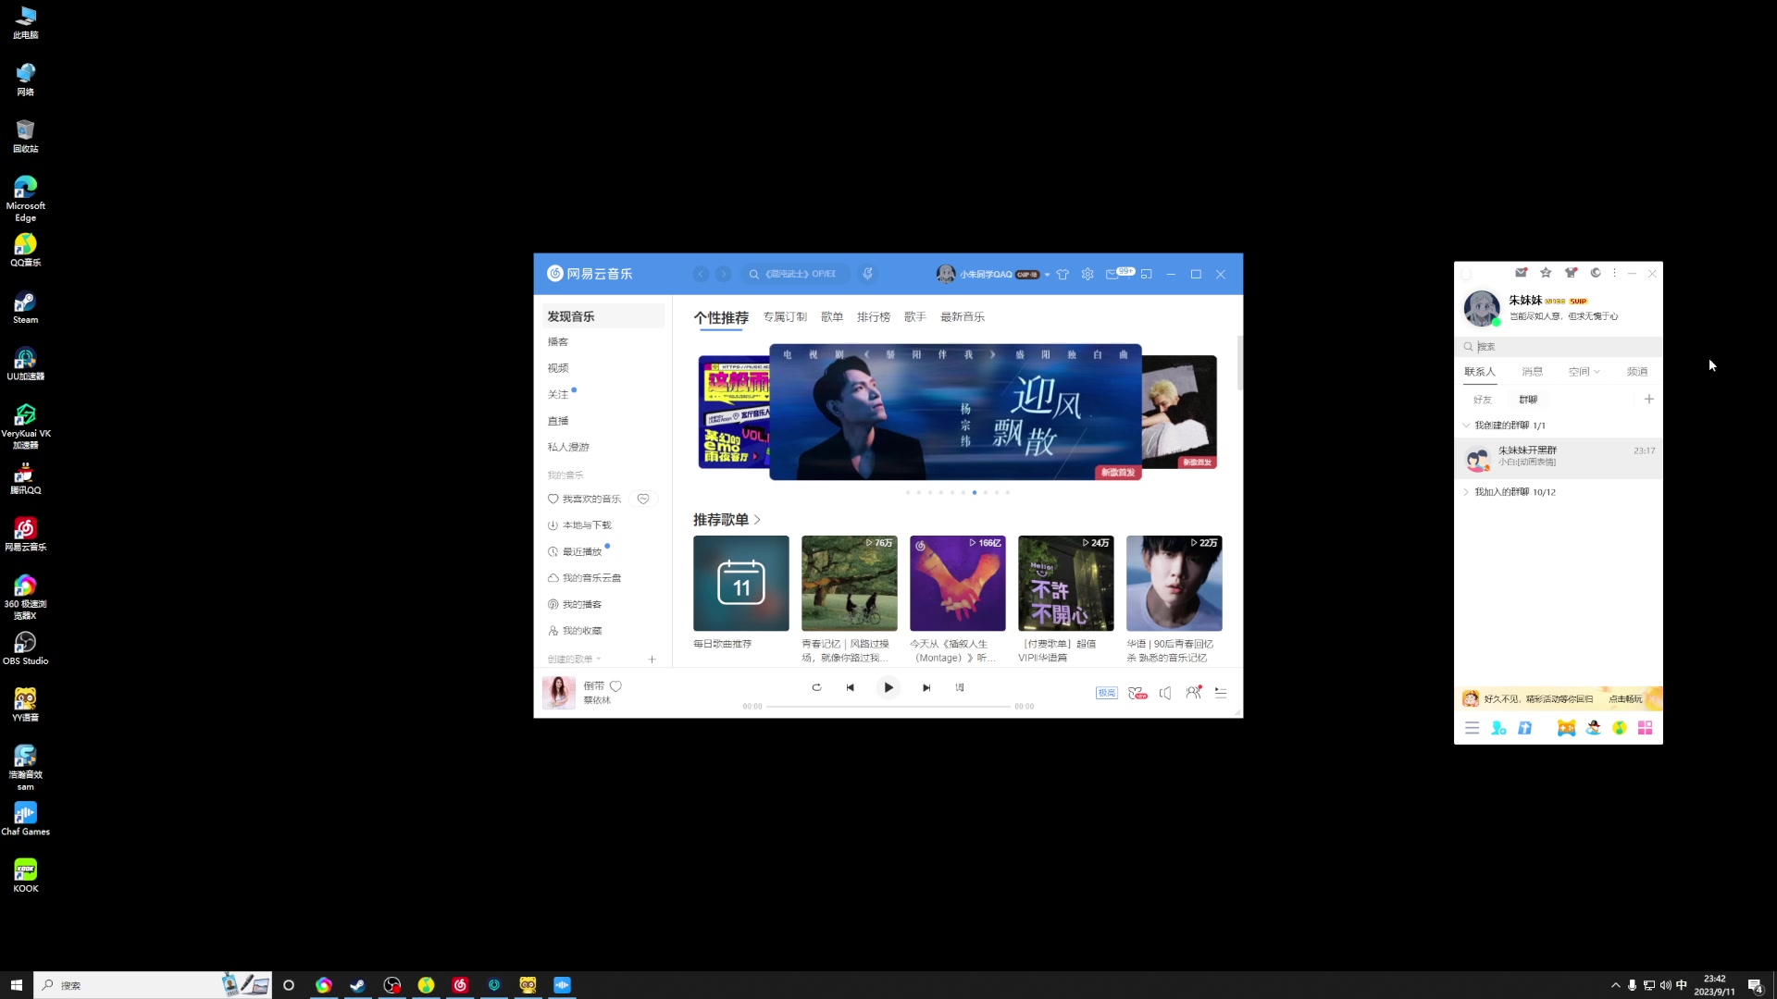Switch to 消息 tab in QQ

[x=1533, y=372]
